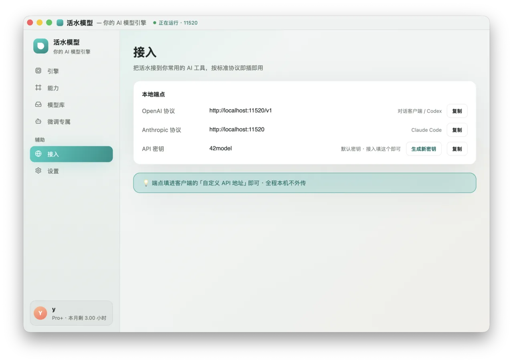
Task: Go to the 能力 page
Action: pos(71,88)
